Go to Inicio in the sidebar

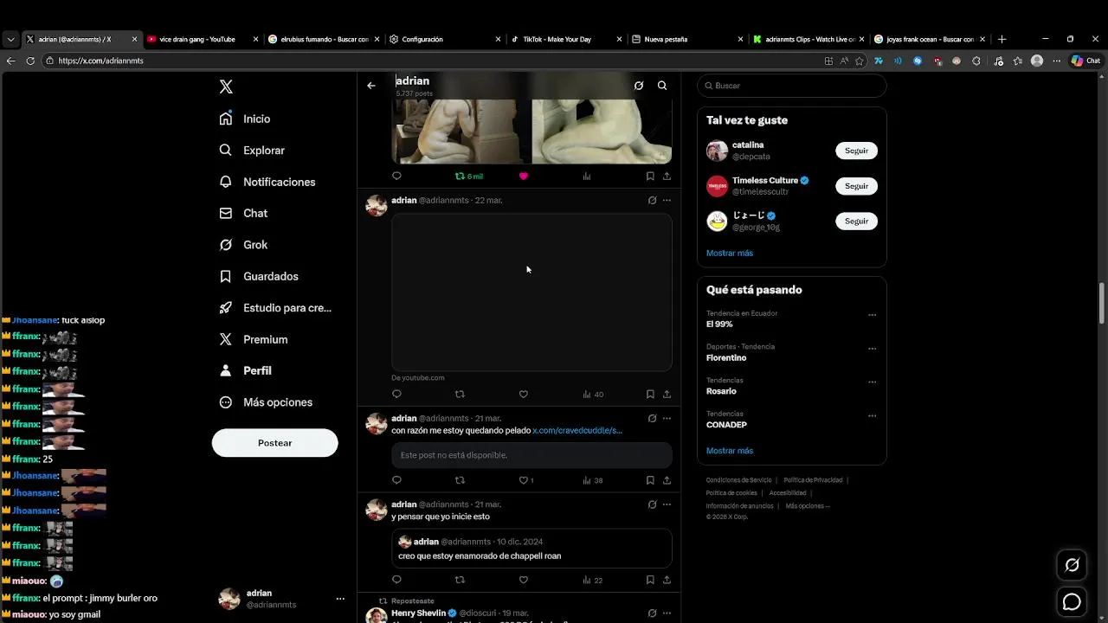pyautogui.click(x=245, y=119)
